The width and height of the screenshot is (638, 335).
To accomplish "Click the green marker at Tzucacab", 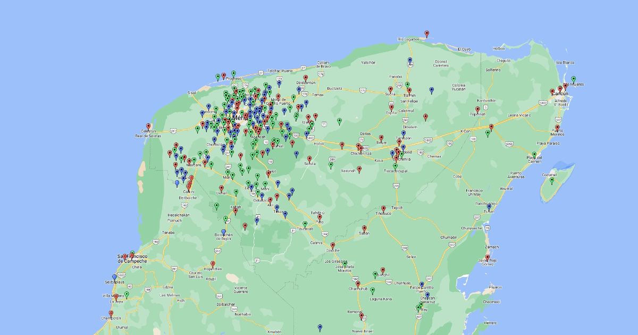I will click(x=305, y=224).
